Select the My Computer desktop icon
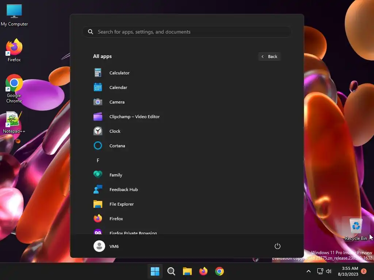374x280 pixels. point(14,15)
